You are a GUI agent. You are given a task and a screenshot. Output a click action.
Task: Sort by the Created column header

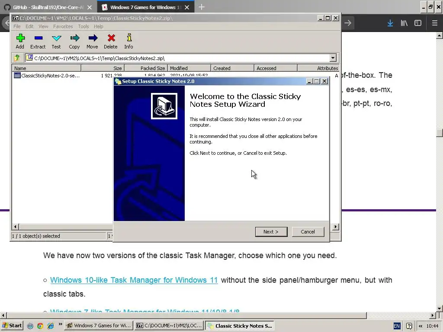pos(232,68)
